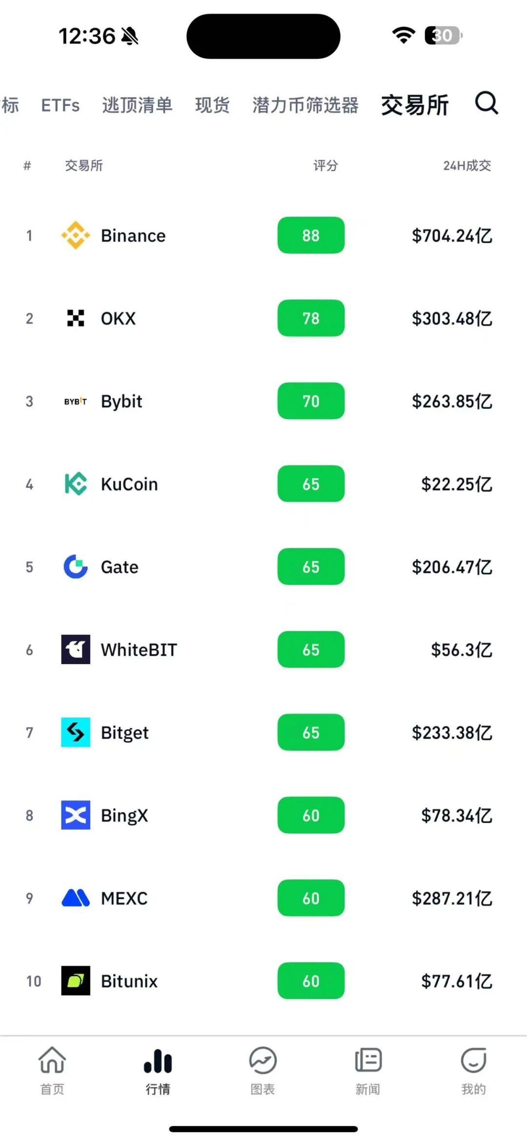Tap the OKX logo icon
This screenshot has height=1142, width=527.
[76, 318]
